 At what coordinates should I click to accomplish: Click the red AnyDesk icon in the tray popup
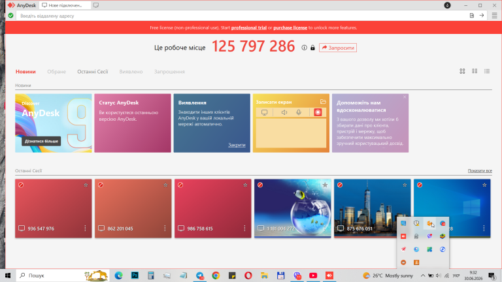tap(403, 236)
